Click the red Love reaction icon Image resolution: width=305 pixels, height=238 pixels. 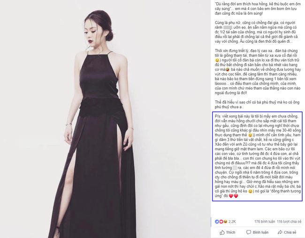(x=221, y=222)
